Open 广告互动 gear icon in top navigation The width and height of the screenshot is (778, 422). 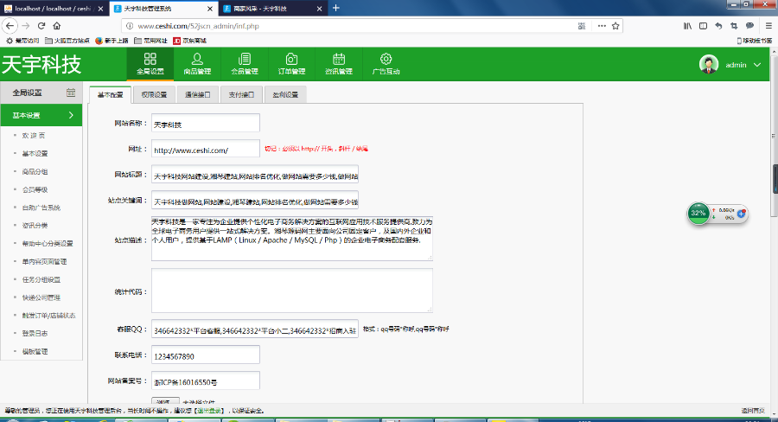coord(386,59)
